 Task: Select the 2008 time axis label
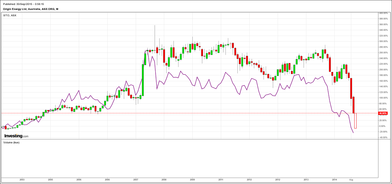tap(164, 179)
